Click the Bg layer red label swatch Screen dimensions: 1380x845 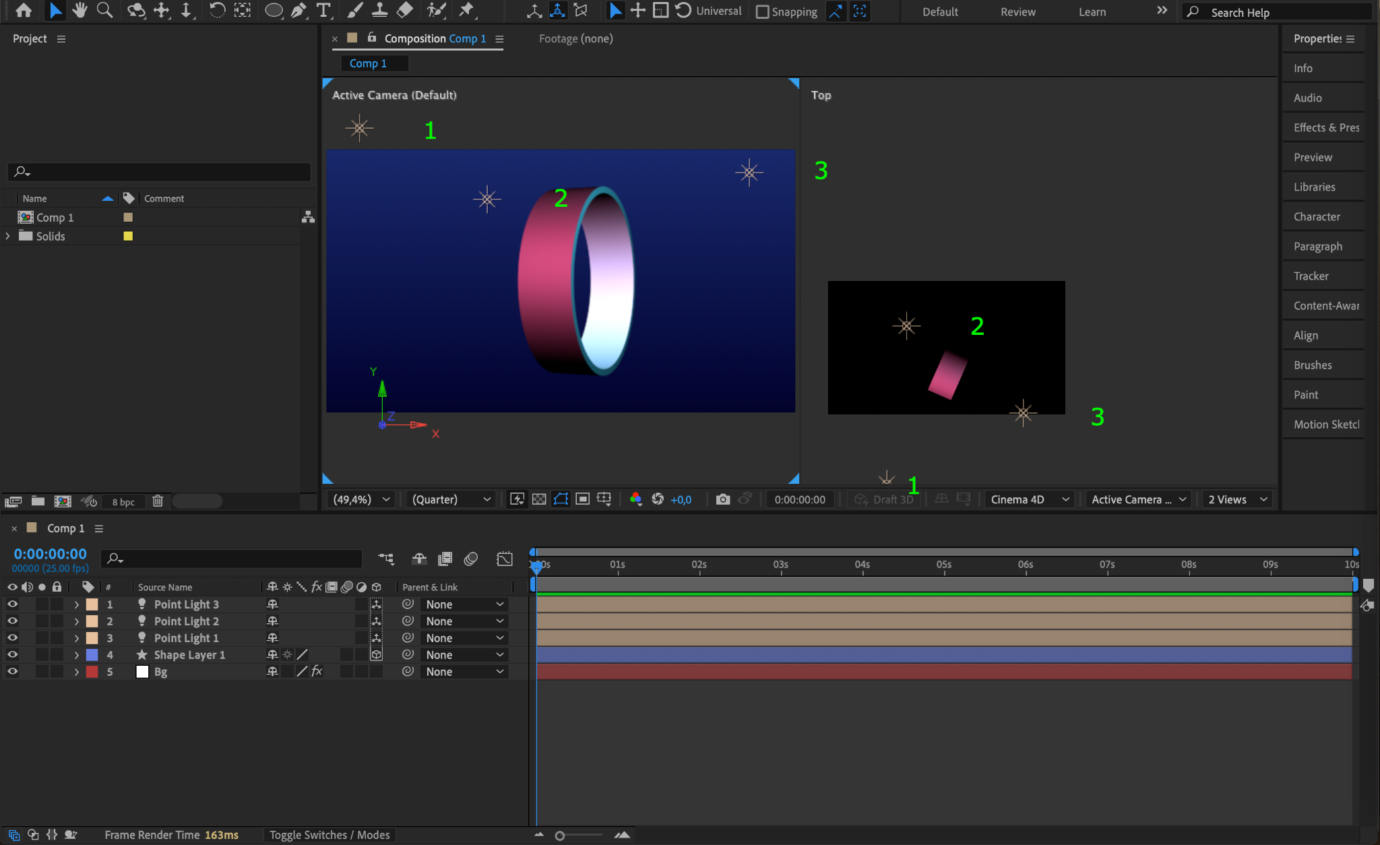[x=92, y=672]
